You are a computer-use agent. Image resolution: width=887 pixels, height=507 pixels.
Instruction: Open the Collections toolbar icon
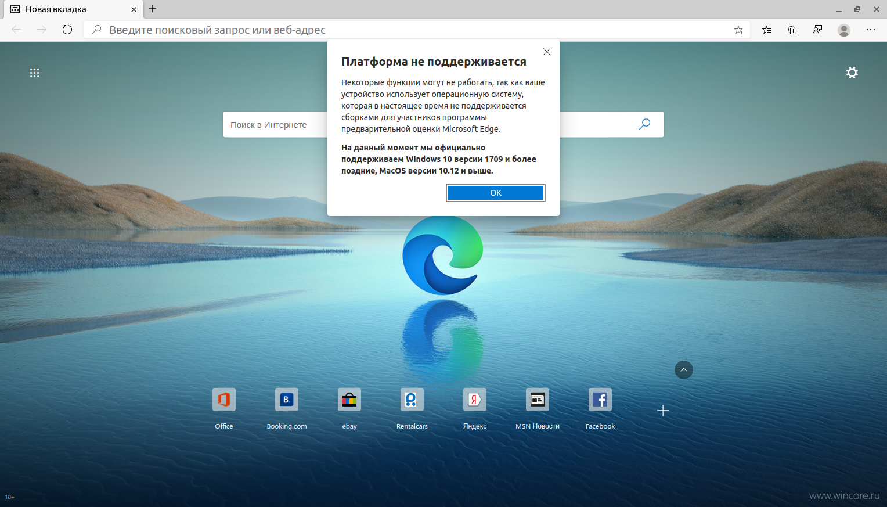[x=792, y=30]
